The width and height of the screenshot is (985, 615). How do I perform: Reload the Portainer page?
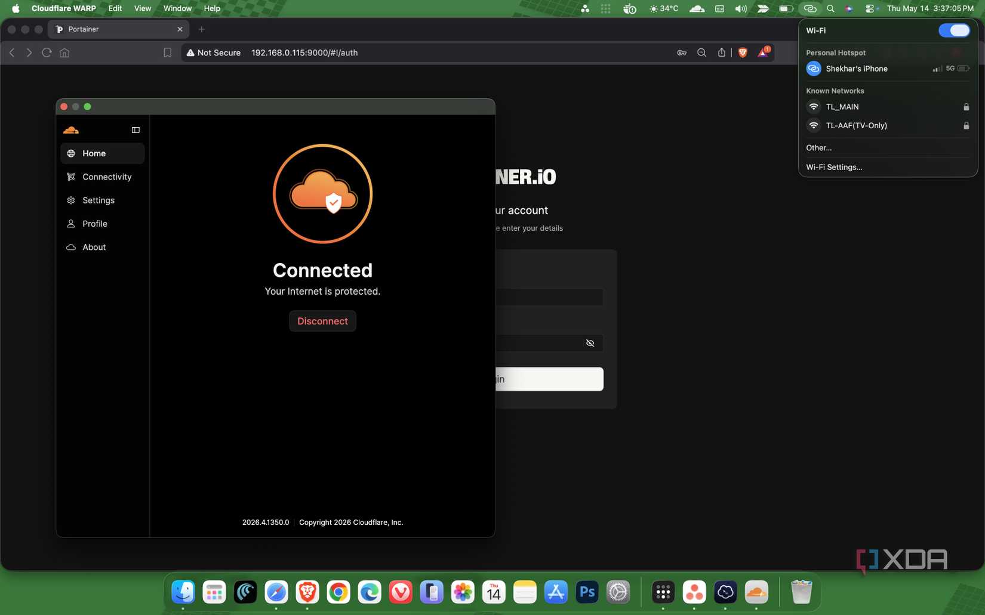[47, 52]
